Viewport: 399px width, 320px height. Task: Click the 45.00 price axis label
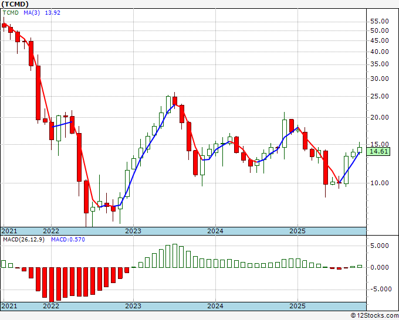coord(380,40)
